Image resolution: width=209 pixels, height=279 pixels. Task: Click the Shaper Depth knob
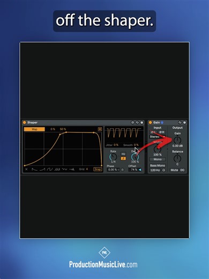tap(135, 157)
